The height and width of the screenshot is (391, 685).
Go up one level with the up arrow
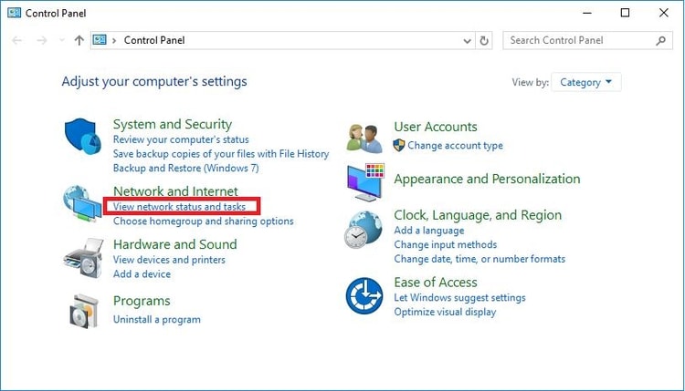pyautogui.click(x=79, y=40)
